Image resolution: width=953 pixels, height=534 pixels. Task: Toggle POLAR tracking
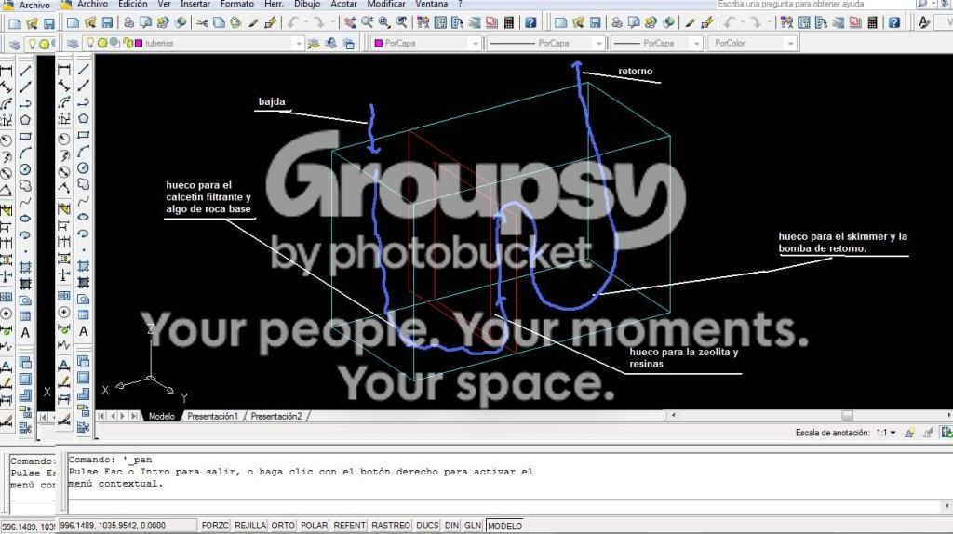tap(314, 526)
